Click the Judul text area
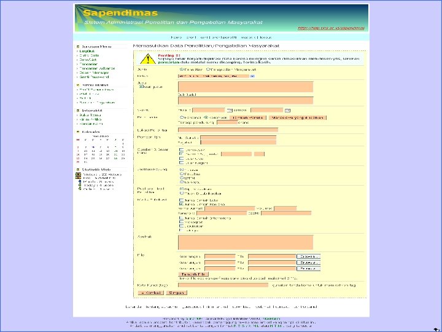Screen dimensions: 442x332 [246, 87]
